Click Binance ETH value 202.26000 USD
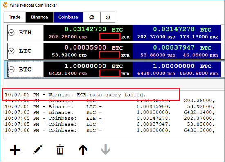This screenshot has width=225, height=162. [67, 37]
